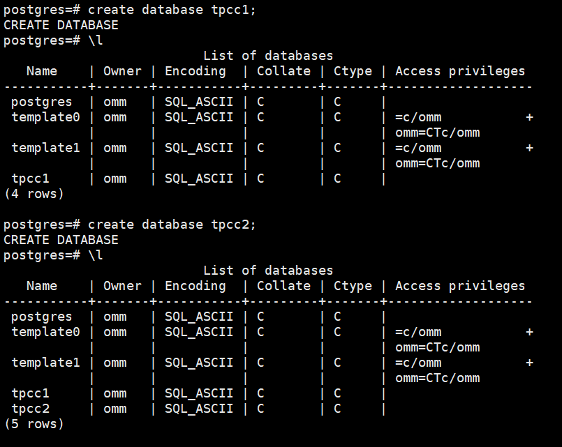The height and width of the screenshot is (447, 562).
Task: Select the tpcc2 row name in database list
Action: pyautogui.click(x=31, y=409)
